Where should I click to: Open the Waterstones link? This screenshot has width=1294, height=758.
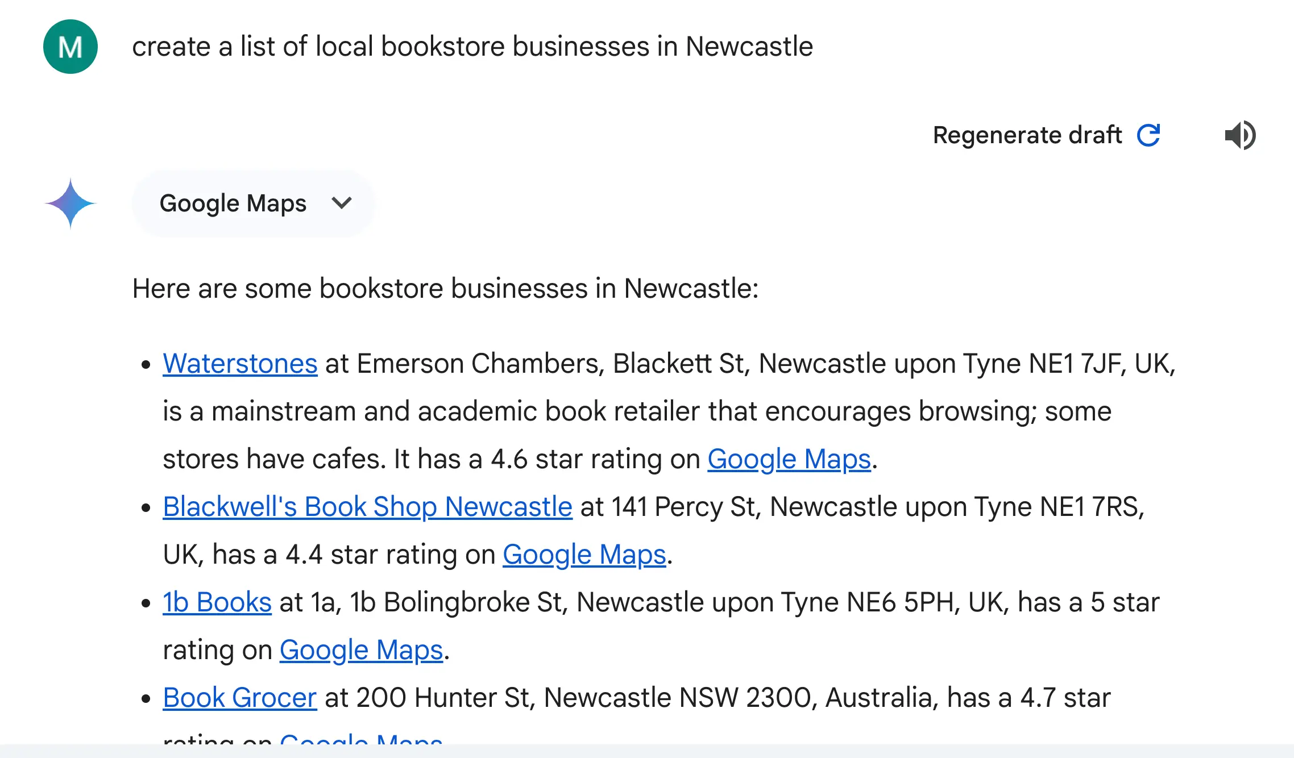coord(240,364)
